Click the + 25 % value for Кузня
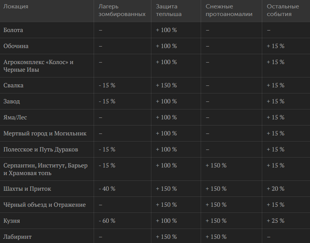 pyautogui.click(x=276, y=220)
